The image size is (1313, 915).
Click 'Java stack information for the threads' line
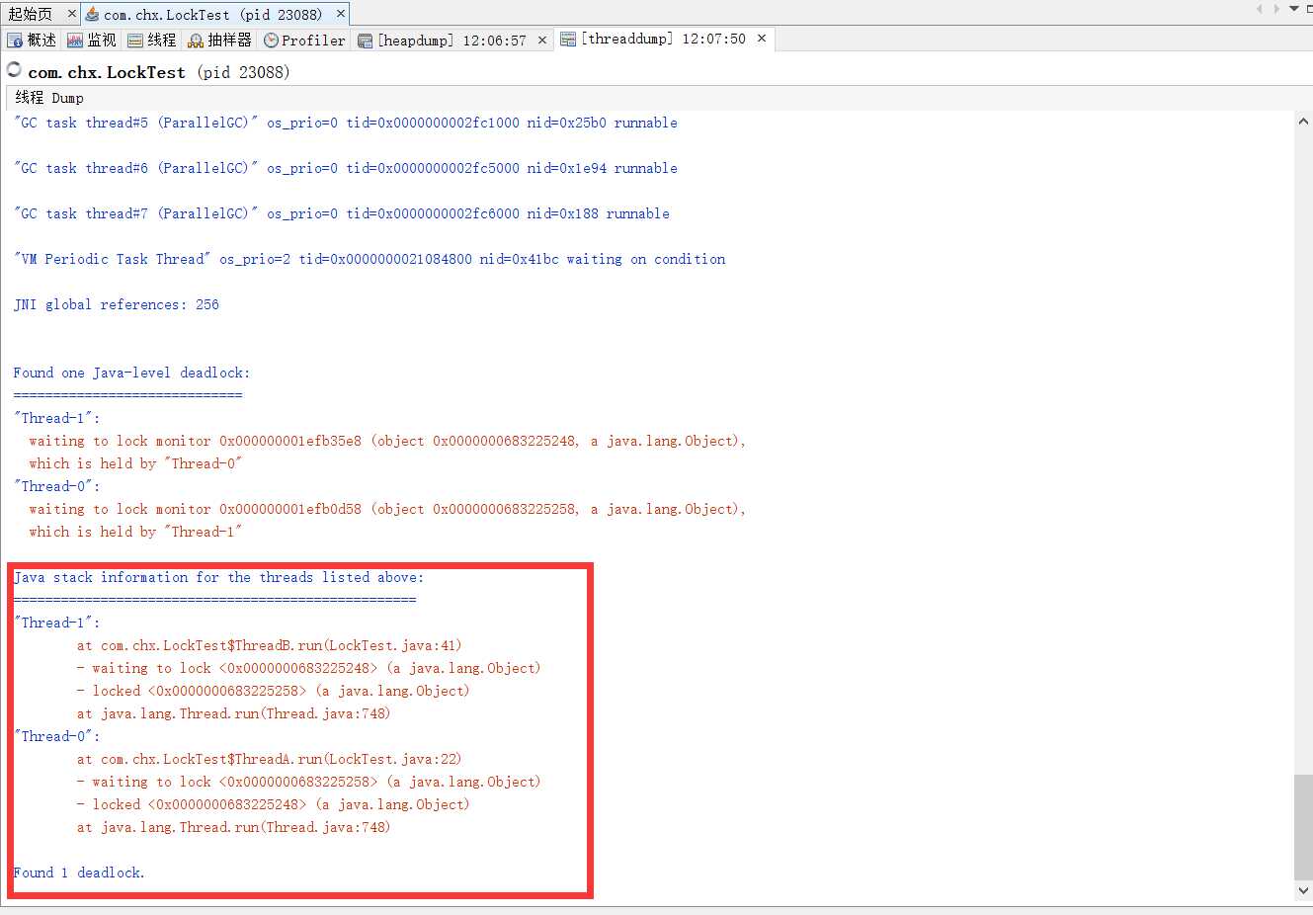[218, 577]
